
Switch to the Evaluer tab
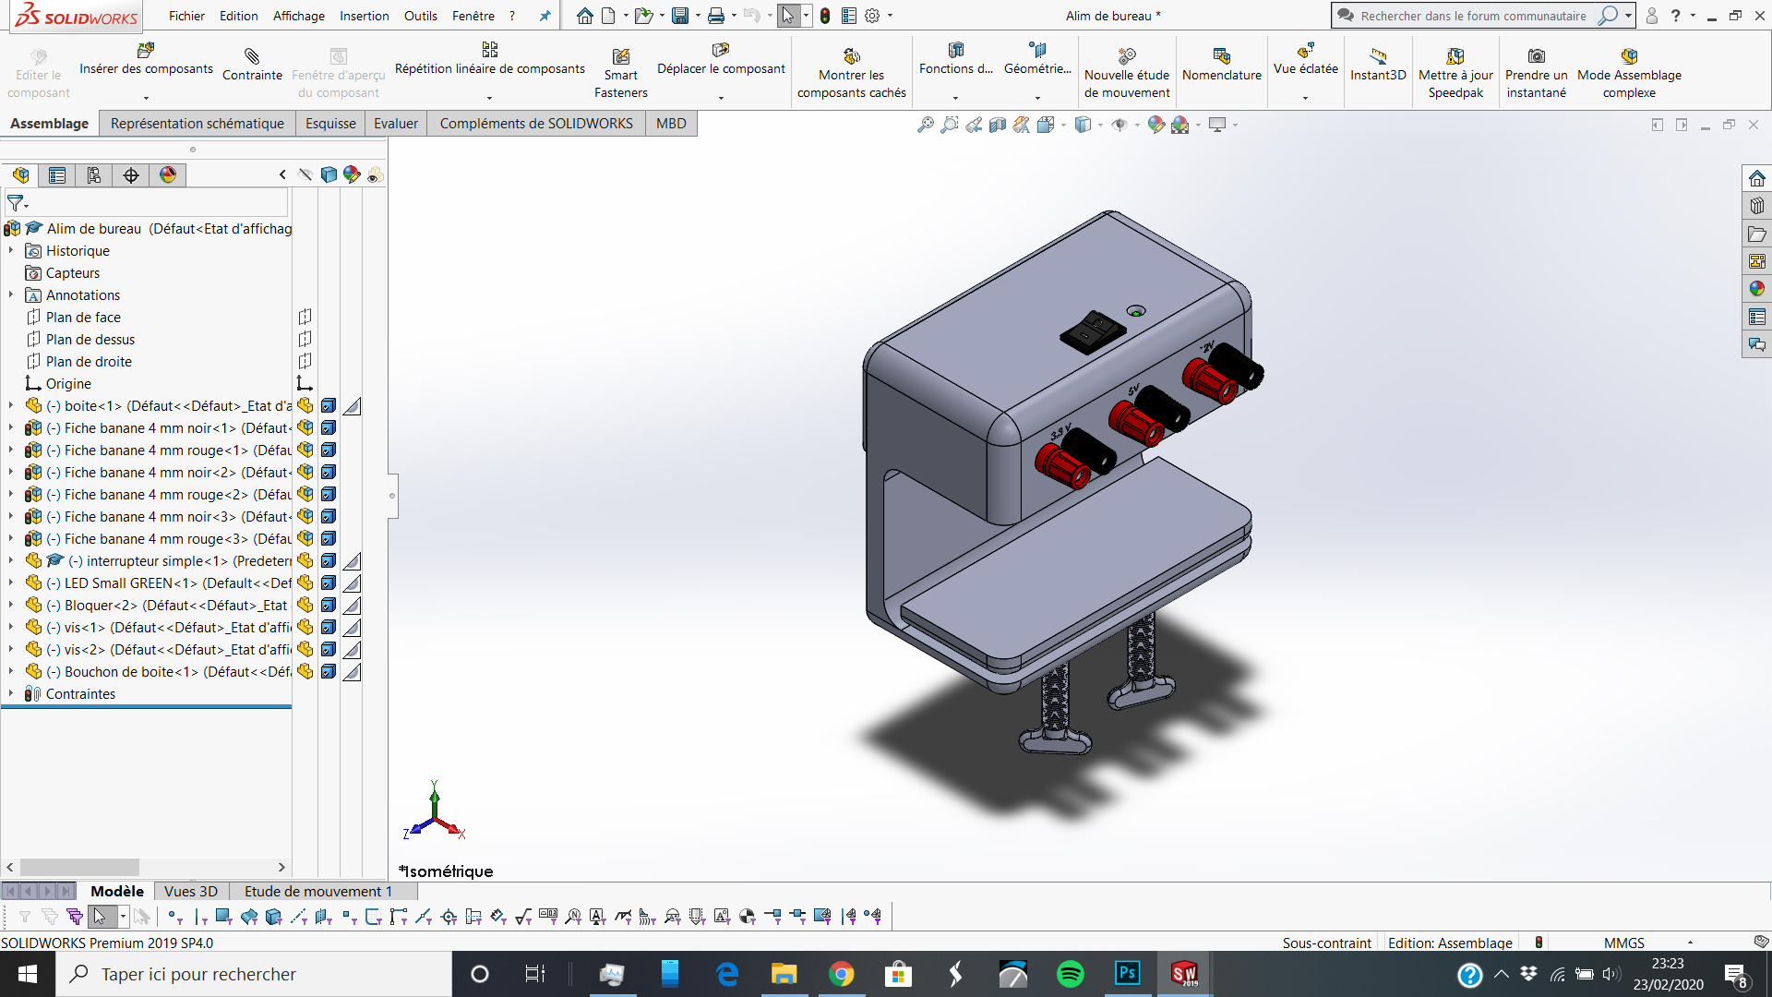396,124
